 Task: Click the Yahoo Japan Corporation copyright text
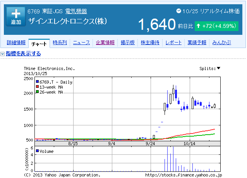coord(62,175)
